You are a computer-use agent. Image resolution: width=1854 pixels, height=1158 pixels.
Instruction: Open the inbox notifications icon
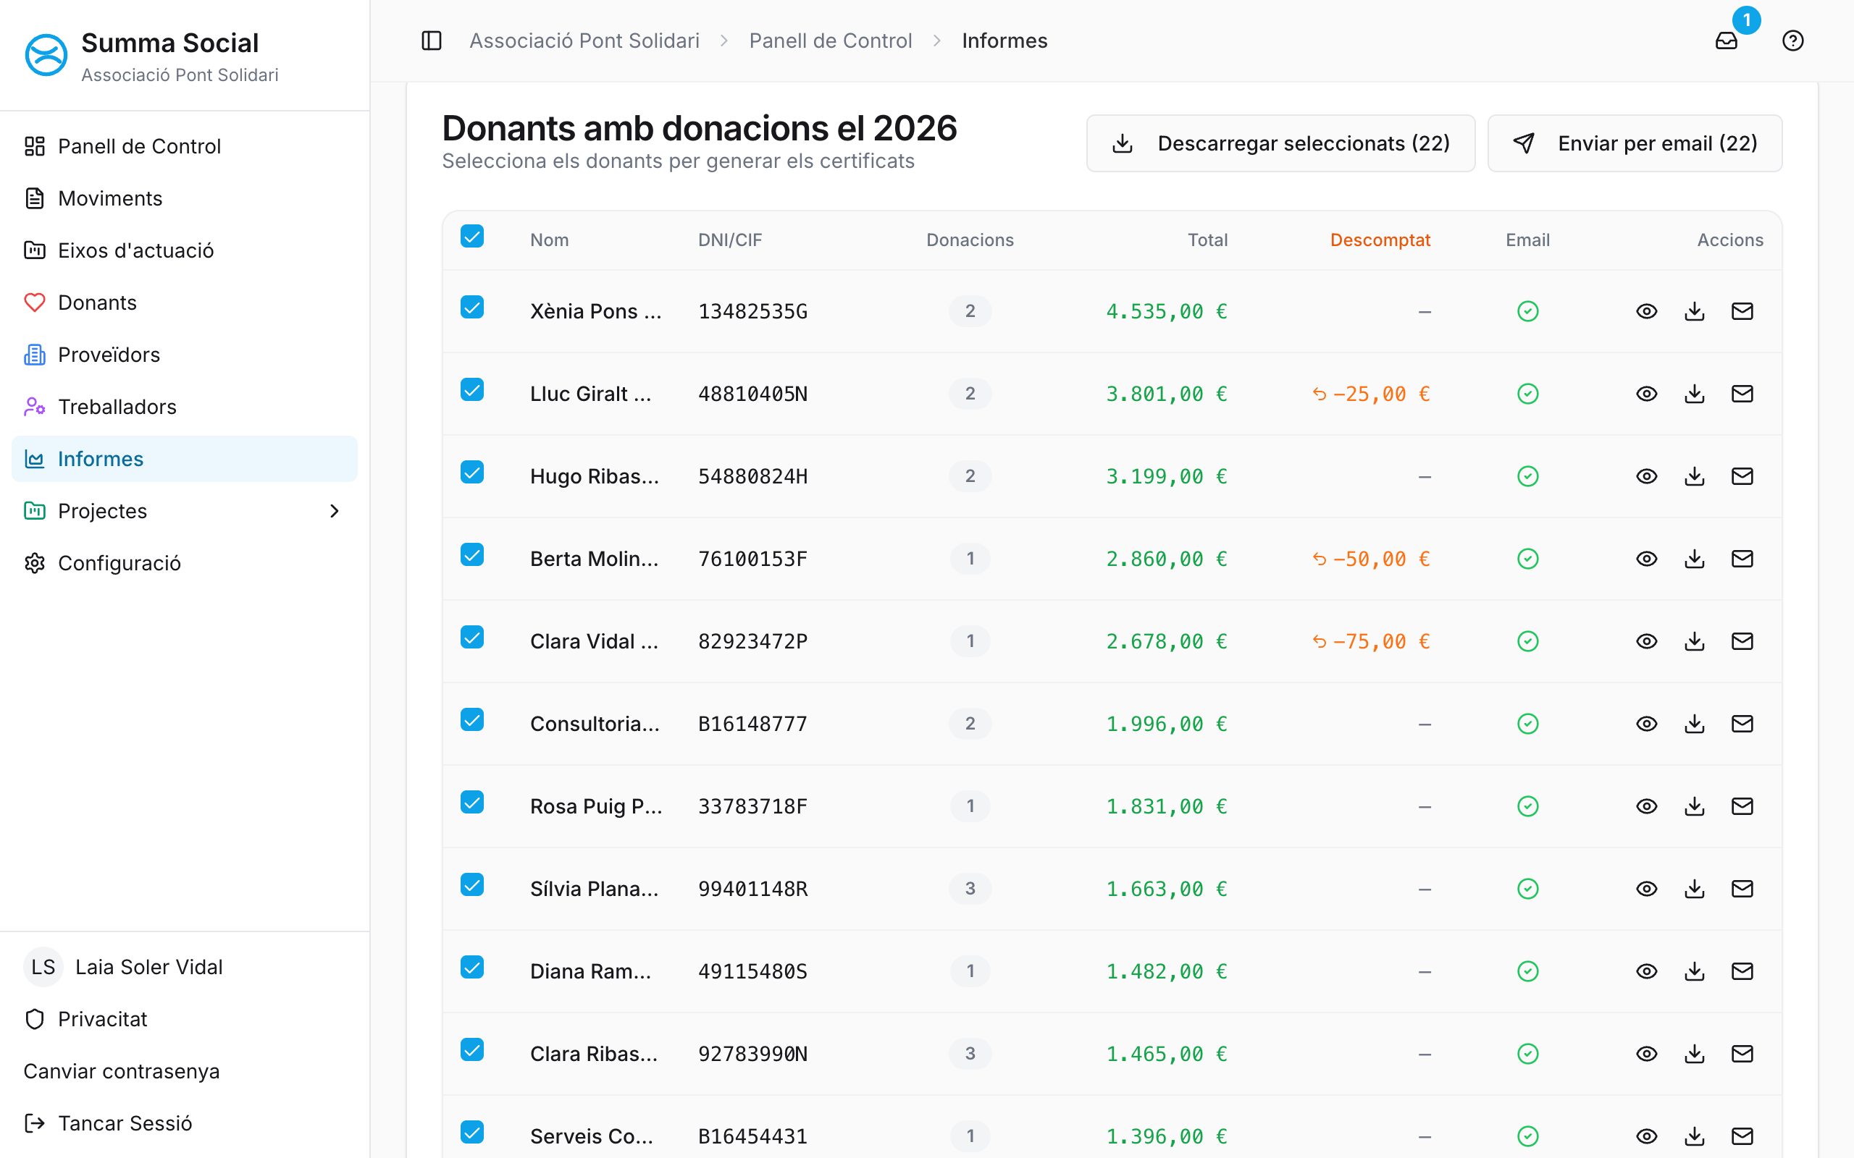(1726, 41)
